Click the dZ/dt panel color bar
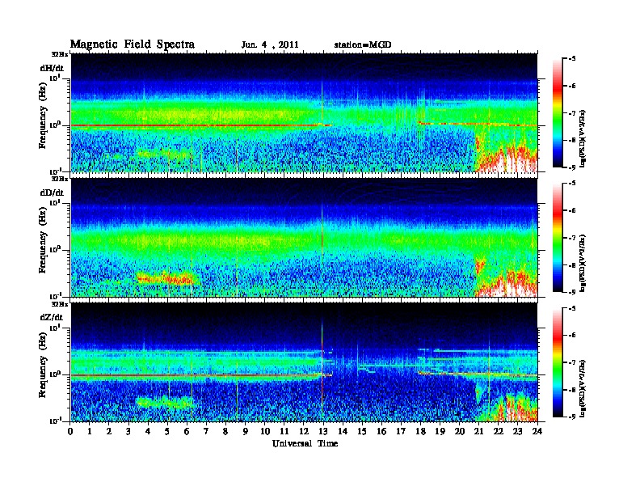 pyautogui.click(x=558, y=362)
